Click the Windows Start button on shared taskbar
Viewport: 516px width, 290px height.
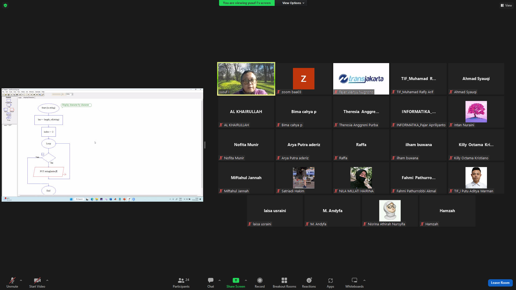(71, 199)
